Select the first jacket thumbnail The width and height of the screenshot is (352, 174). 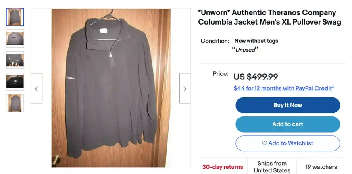pos(15,17)
